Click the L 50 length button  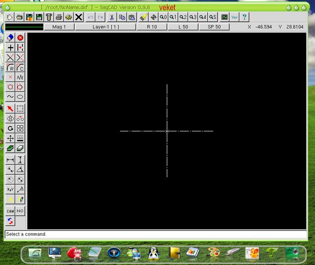pyautogui.click(x=183, y=27)
